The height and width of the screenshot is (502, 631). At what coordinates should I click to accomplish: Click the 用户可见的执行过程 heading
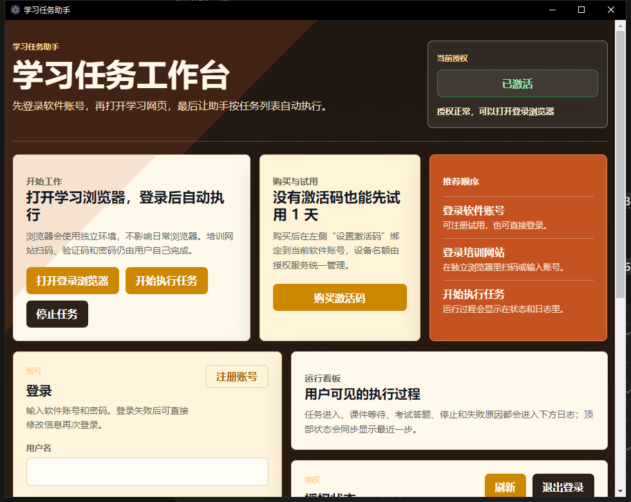(x=362, y=394)
